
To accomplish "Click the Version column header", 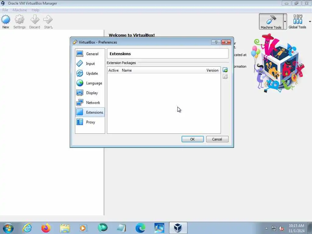I will [x=212, y=70].
